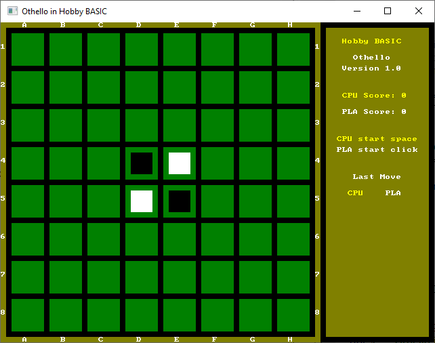The height and width of the screenshot is (343, 435).
Task: Select board square D1
Action: [142, 49]
